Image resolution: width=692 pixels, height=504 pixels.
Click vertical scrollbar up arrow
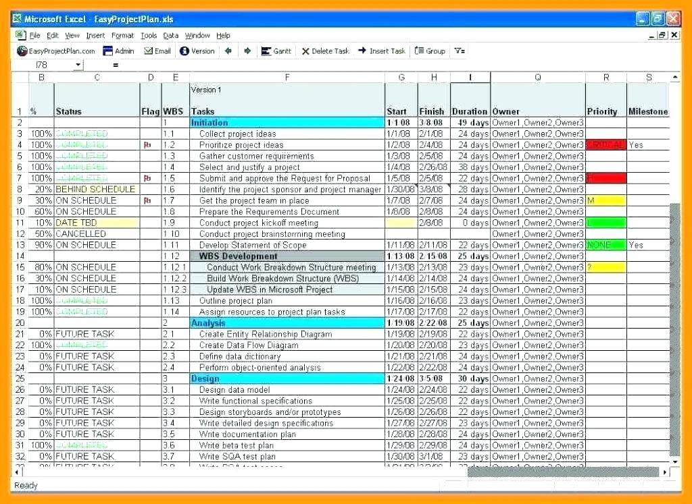[x=675, y=78]
